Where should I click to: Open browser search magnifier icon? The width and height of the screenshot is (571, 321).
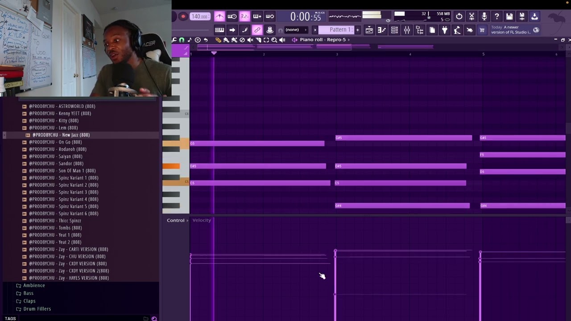click(154, 318)
